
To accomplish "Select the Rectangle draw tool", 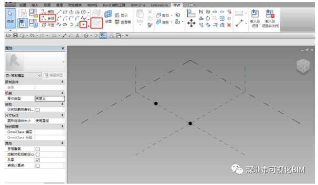I will point(65,12).
